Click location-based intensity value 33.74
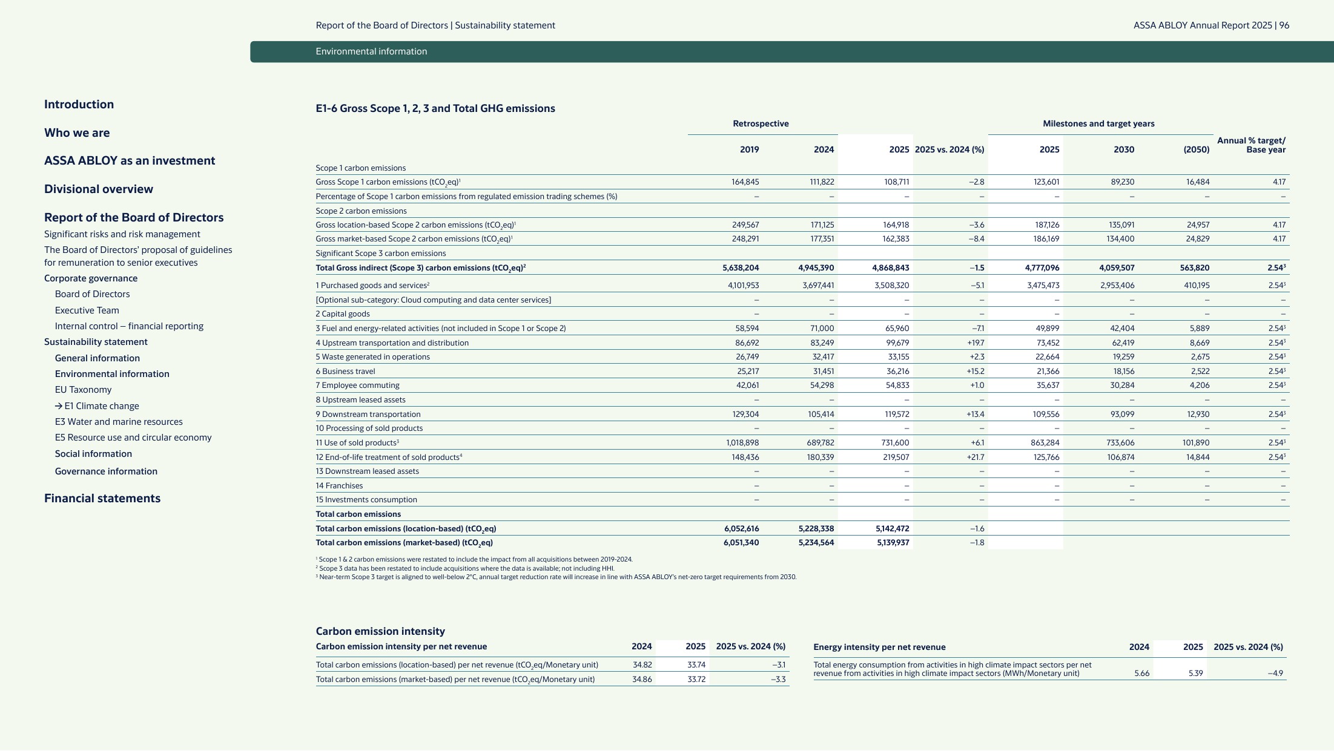1334x751 pixels. (x=696, y=664)
